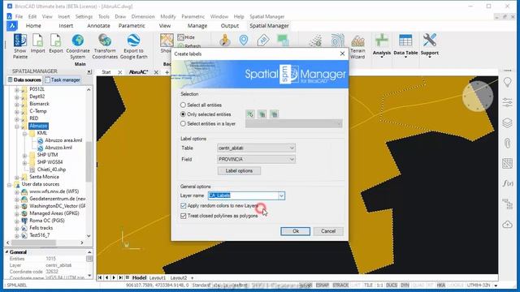Screen dimensions: 520x292
Task: Click the blue location pin icon
Action: (244, 40)
